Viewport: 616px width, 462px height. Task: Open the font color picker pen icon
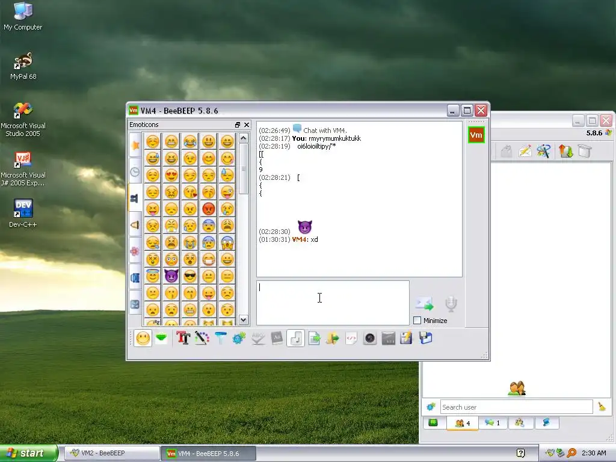tap(202, 338)
